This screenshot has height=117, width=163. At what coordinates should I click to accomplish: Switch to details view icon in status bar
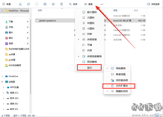[x=157, y=115]
